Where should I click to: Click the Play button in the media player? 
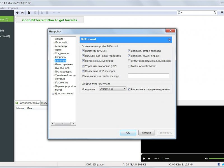(144, 158)
